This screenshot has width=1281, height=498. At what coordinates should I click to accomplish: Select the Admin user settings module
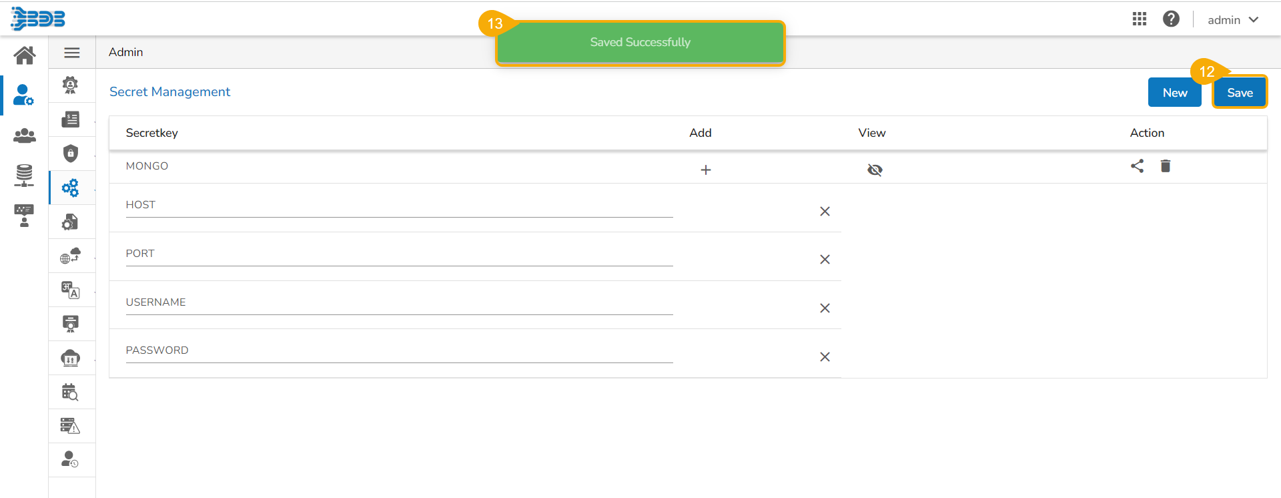(x=25, y=95)
